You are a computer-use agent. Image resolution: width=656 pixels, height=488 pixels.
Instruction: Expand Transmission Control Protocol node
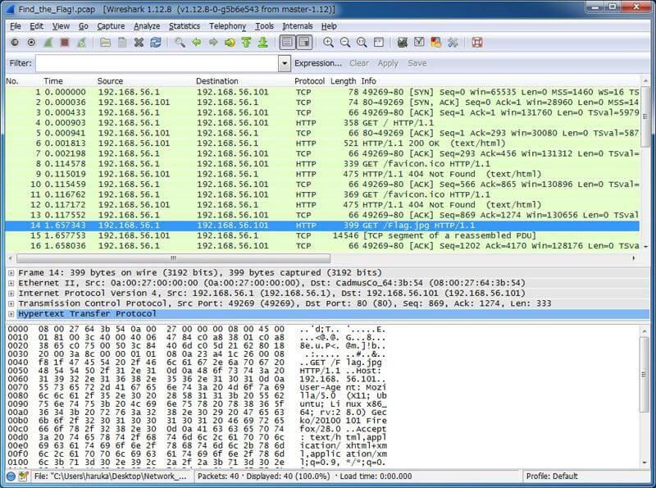(x=11, y=303)
